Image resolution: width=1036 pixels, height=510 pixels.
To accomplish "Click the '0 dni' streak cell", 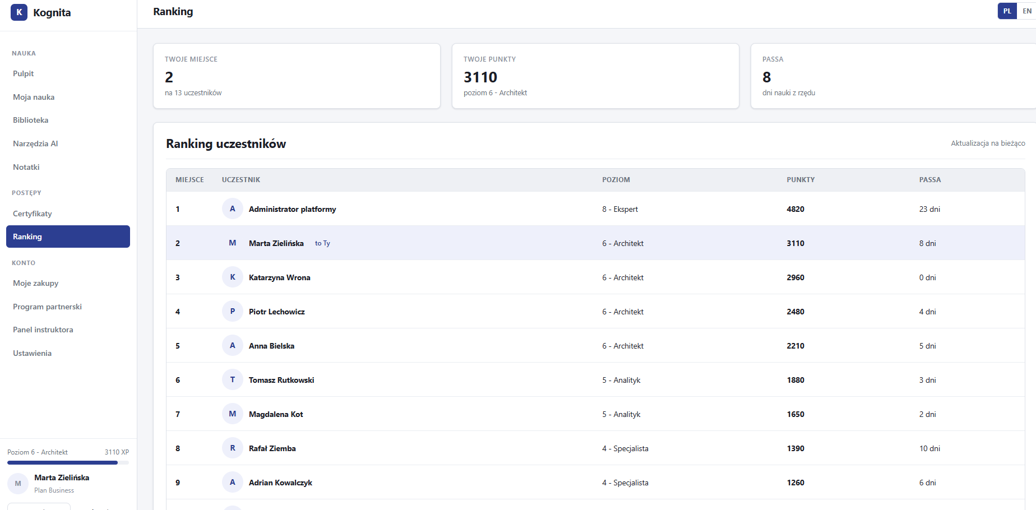I will pyautogui.click(x=928, y=277).
